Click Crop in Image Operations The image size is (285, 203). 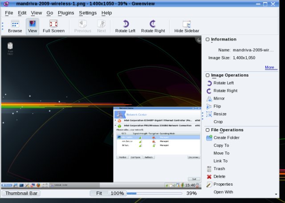point(218,122)
